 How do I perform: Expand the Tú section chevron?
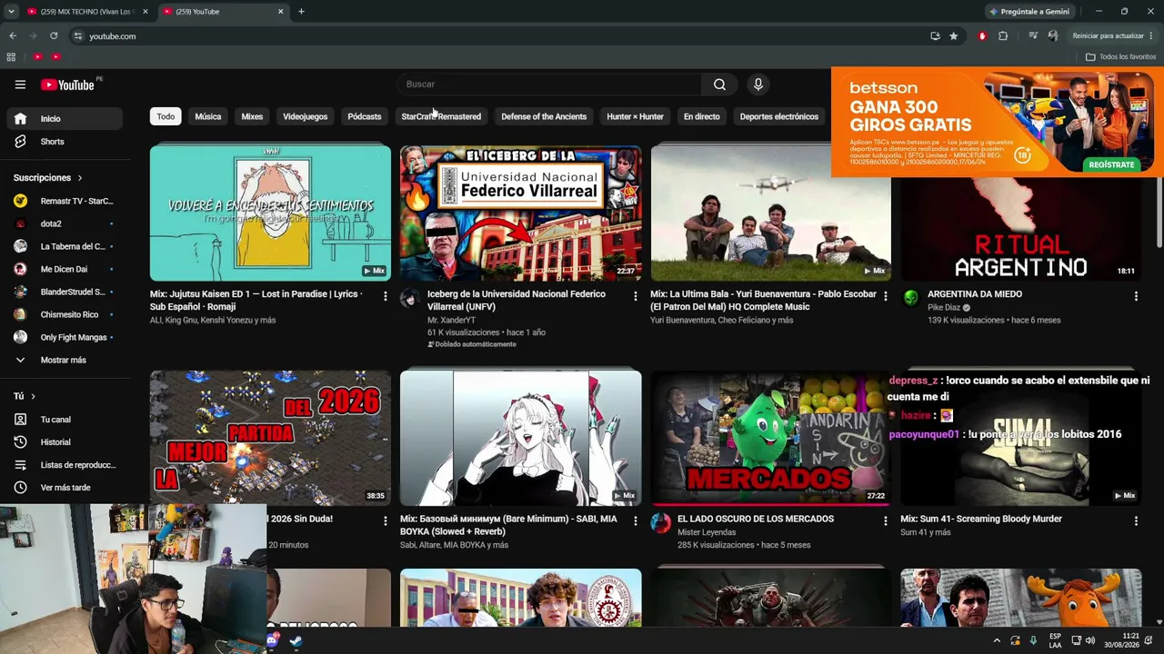coord(33,396)
